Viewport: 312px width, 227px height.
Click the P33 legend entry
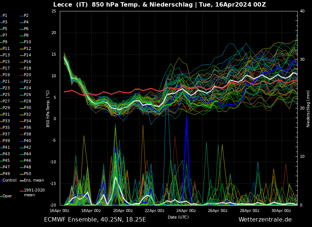pyautogui.click(x=5, y=121)
